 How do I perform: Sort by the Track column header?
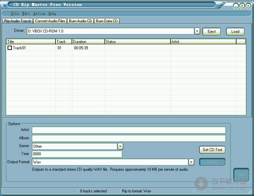(63, 41)
